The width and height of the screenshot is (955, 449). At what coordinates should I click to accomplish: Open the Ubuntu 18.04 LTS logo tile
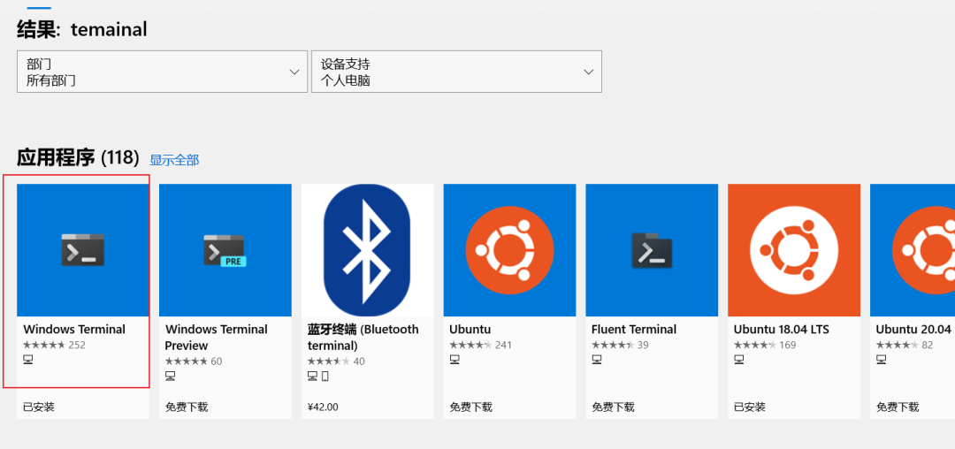click(x=794, y=250)
